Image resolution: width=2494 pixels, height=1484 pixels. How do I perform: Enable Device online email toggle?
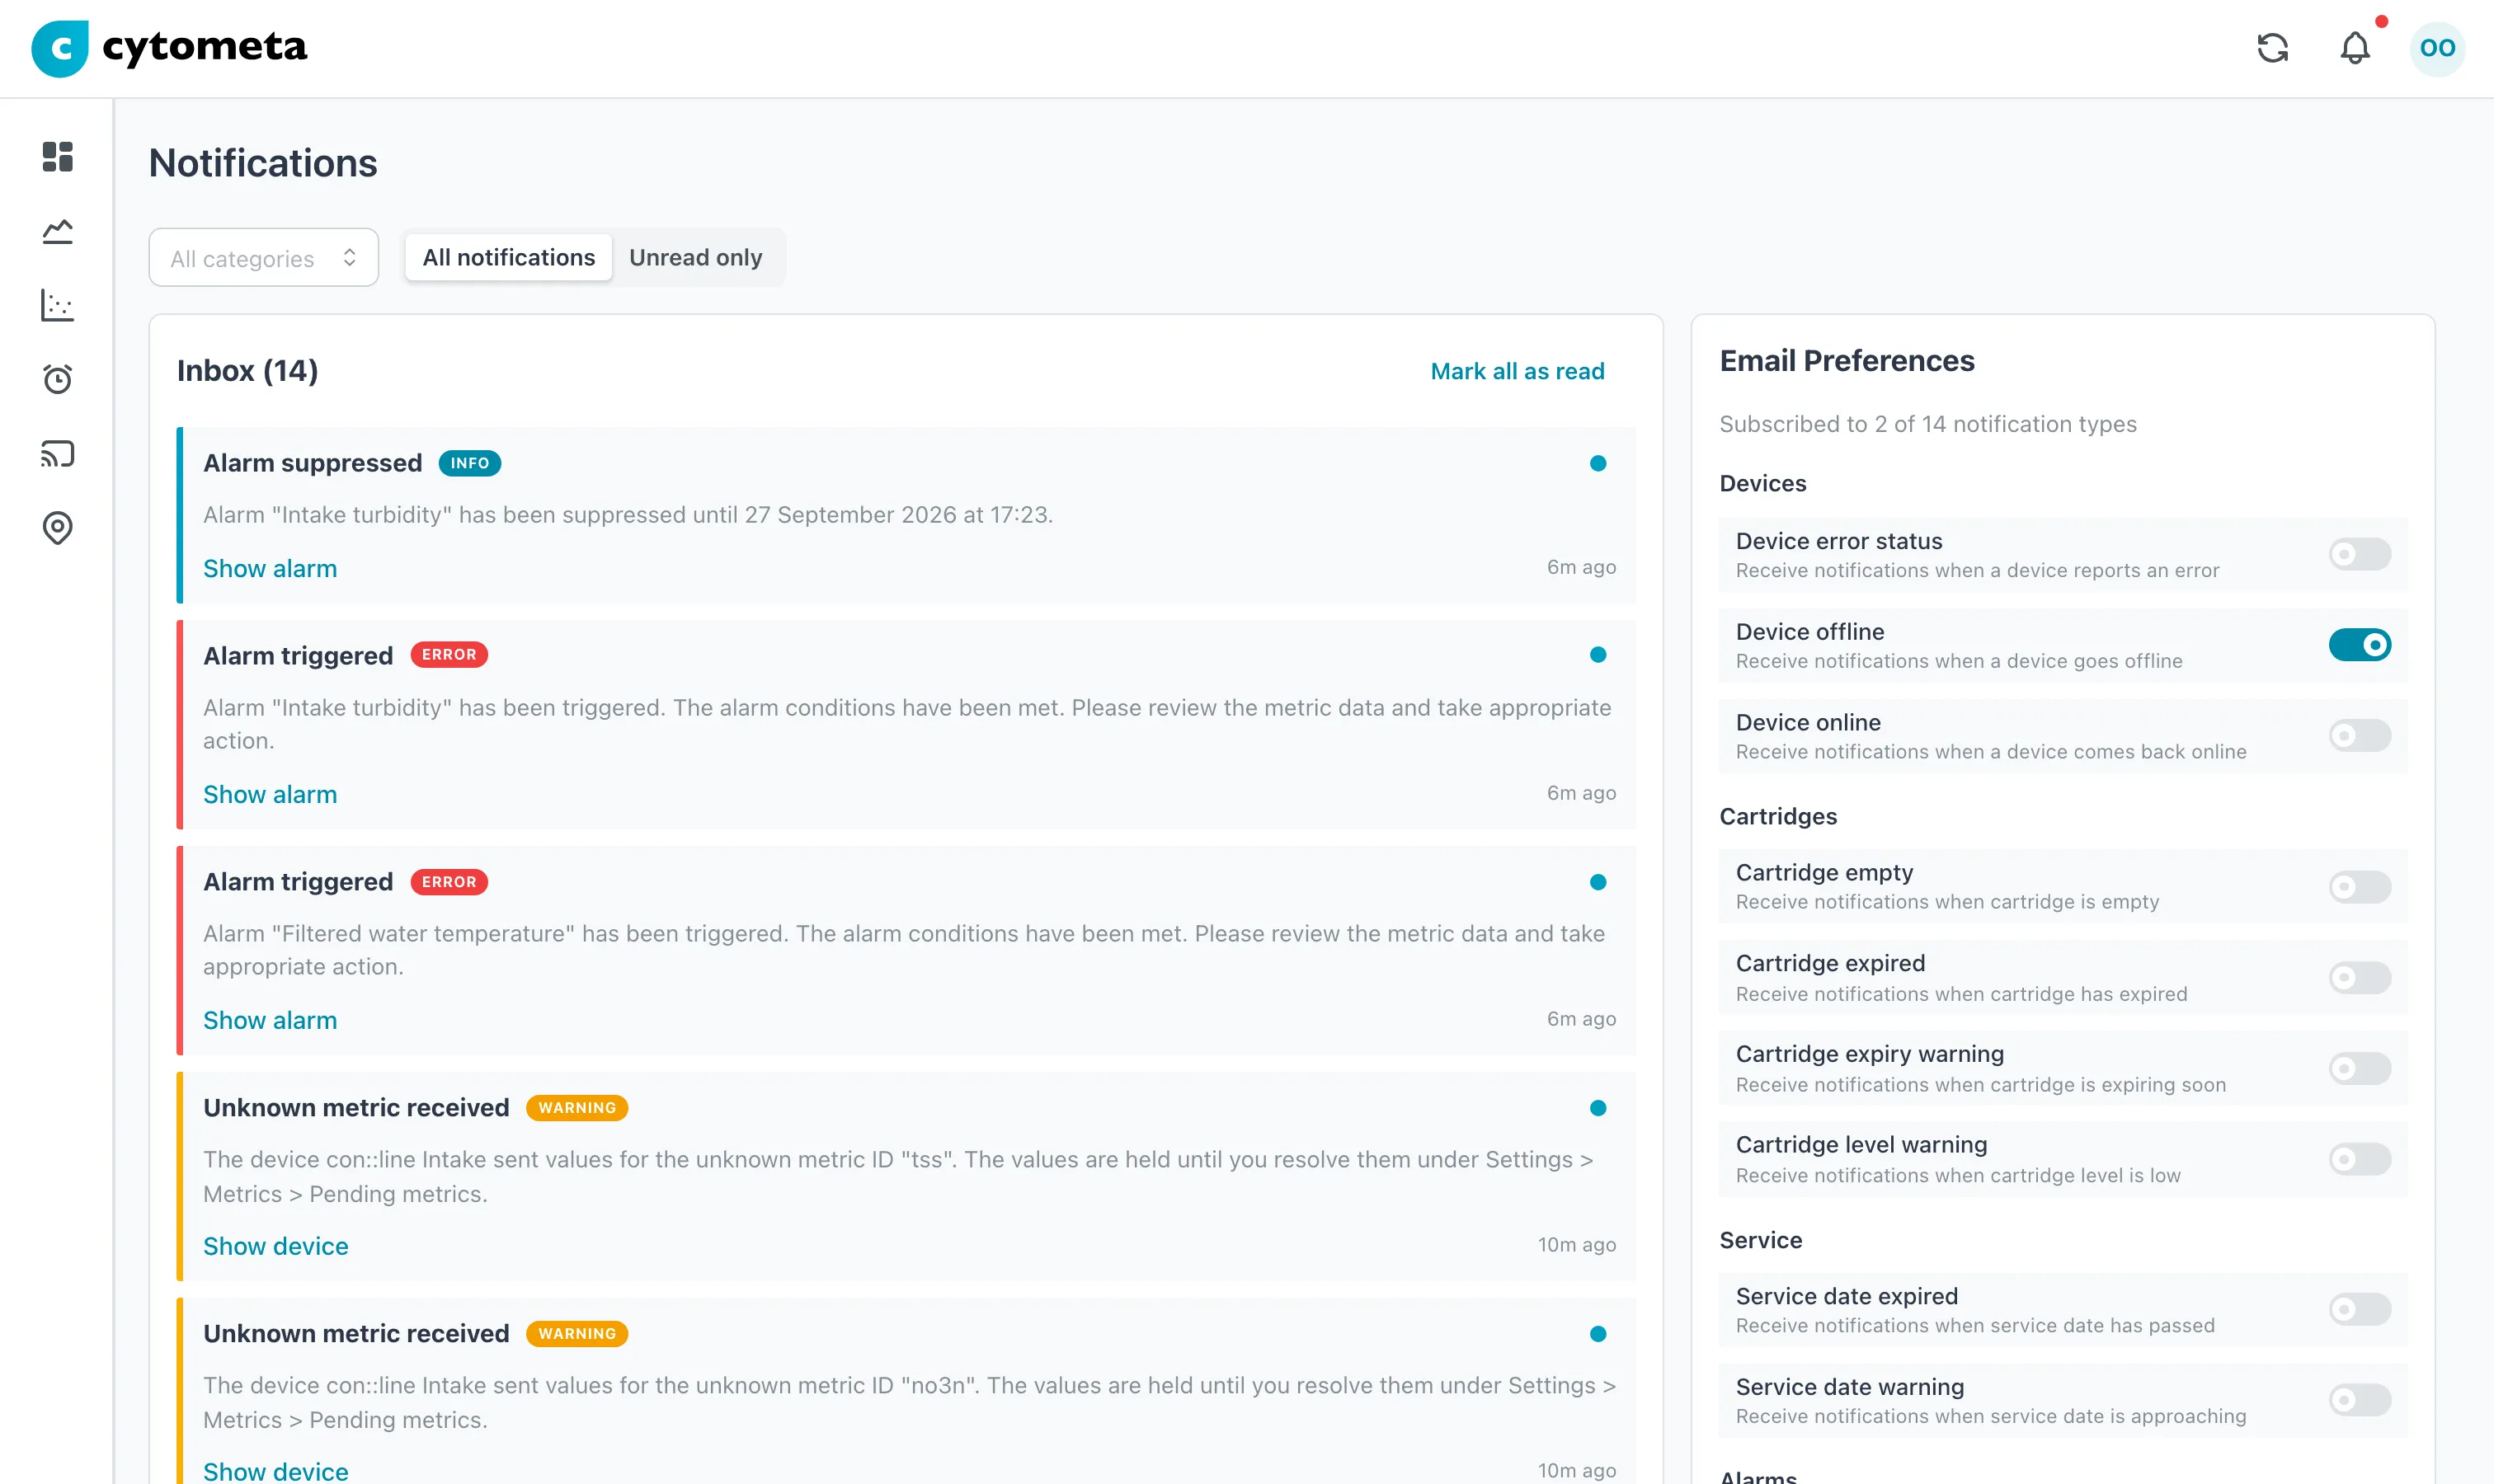2359,736
